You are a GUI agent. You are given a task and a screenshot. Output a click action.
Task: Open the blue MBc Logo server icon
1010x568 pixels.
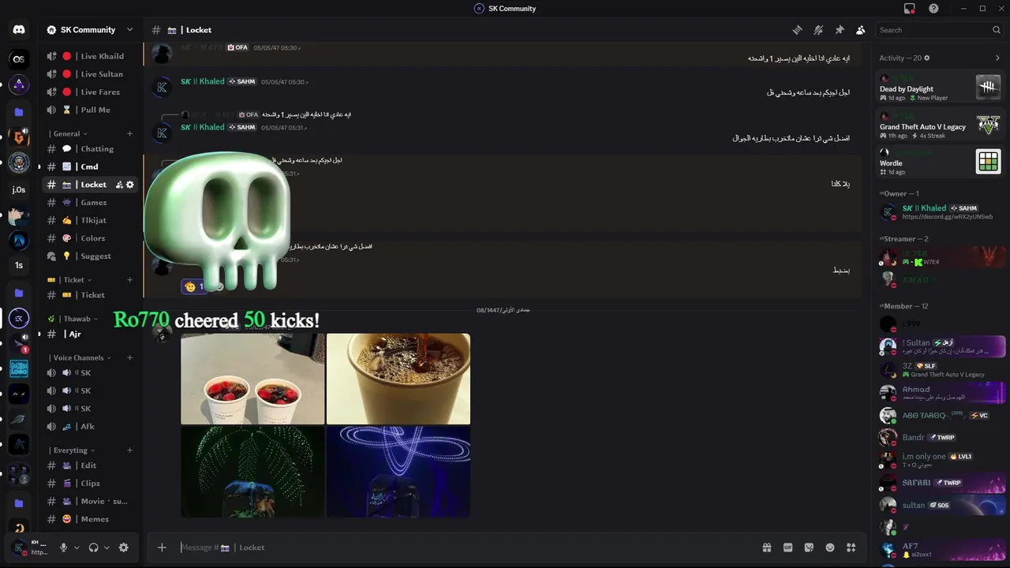[x=19, y=369]
